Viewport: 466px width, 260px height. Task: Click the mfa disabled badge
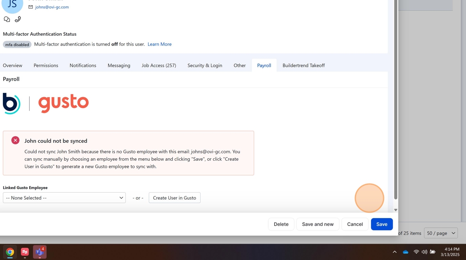(x=17, y=44)
